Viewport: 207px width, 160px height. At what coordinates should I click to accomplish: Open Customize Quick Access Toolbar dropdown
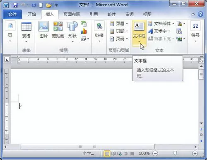(x=56, y=5)
